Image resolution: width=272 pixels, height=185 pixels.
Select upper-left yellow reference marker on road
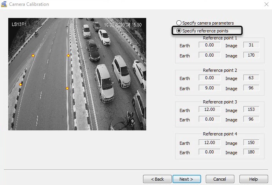[33, 56]
